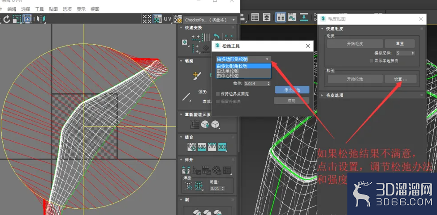Click the UV label toolbar icon

(x=167, y=19)
